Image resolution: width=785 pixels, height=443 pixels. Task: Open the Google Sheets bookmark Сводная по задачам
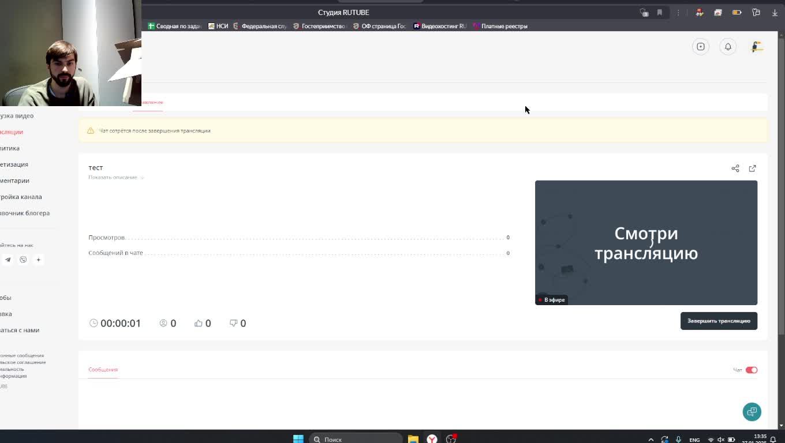(174, 26)
